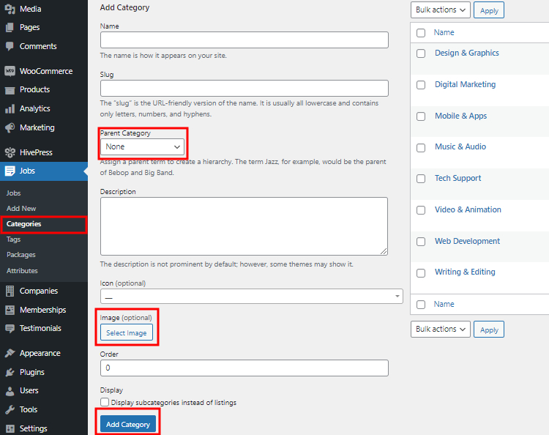Open the Mobile & Apps category link

coord(460,116)
